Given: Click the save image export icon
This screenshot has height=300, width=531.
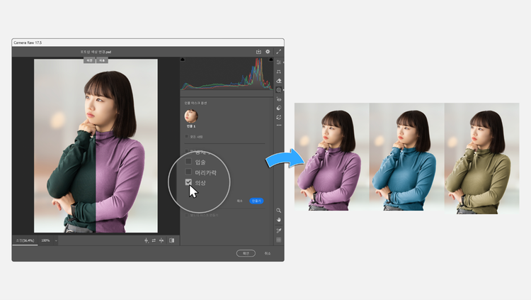Looking at the screenshot, I should tap(258, 52).
